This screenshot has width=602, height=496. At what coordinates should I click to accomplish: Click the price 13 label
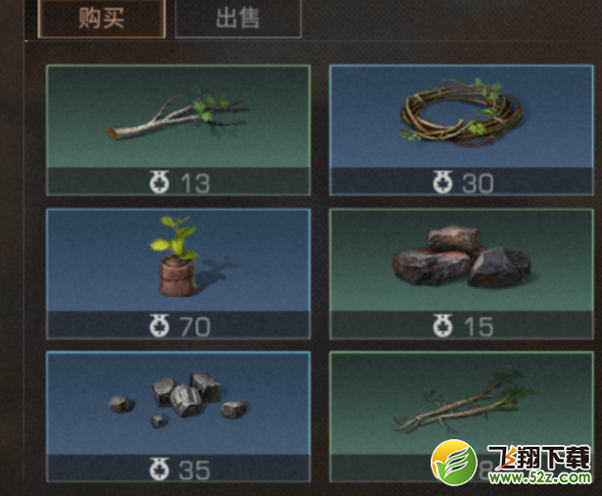(x=195, y=183)
